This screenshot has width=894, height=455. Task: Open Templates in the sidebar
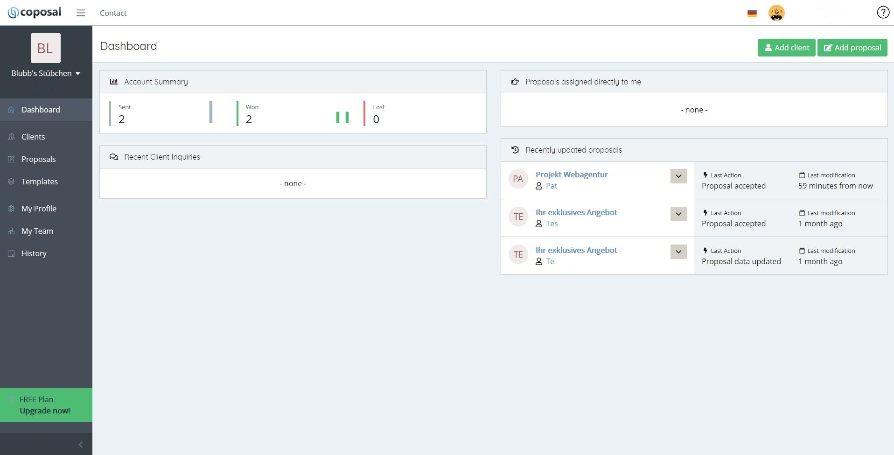click(x=40, y=182)
